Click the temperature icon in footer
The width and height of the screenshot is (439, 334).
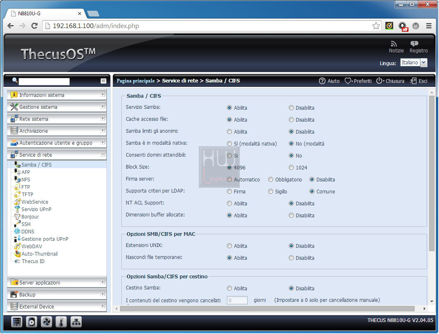point(61,322)
